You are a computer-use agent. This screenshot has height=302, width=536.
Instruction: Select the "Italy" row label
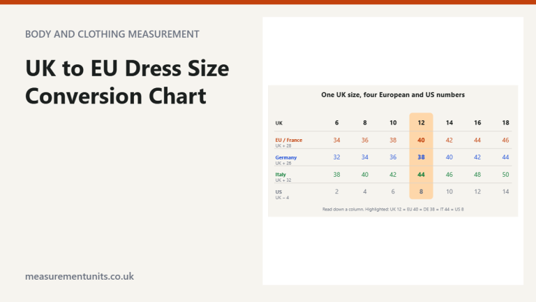[281, 175]
